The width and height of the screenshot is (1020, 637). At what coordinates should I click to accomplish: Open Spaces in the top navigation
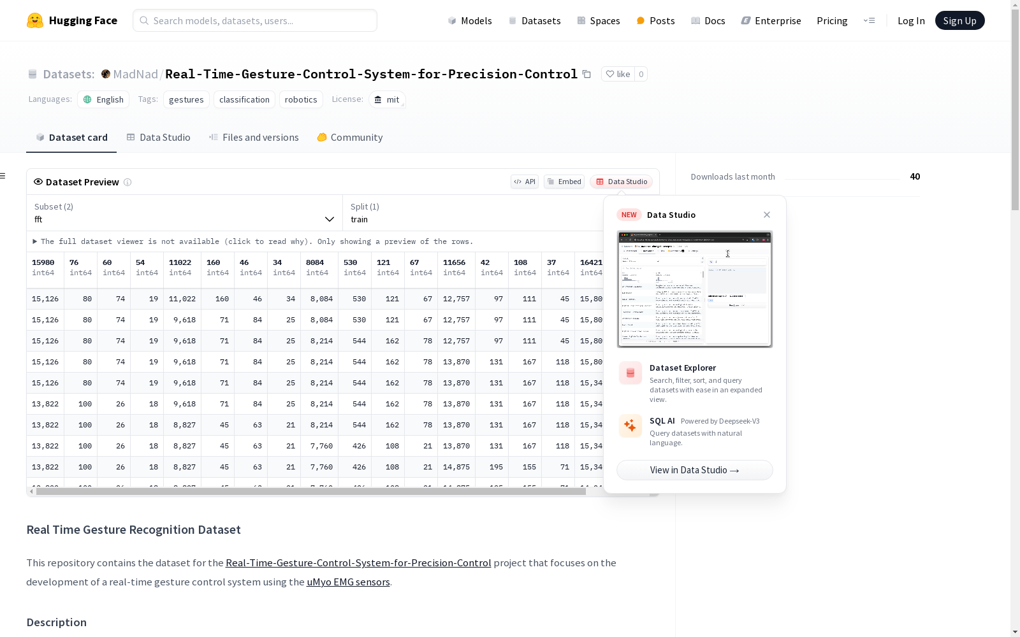599,20
